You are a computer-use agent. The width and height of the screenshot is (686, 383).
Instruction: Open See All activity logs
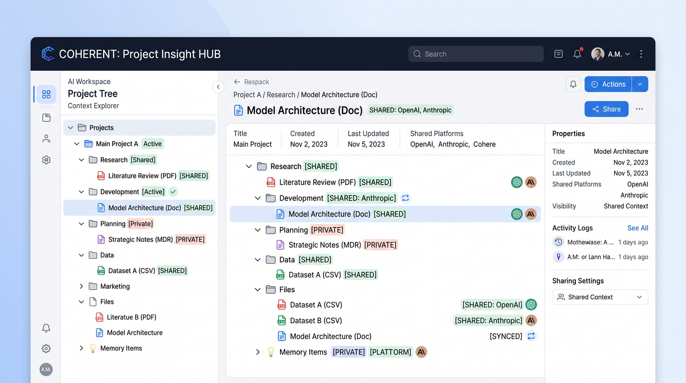(x=638, y=228)
